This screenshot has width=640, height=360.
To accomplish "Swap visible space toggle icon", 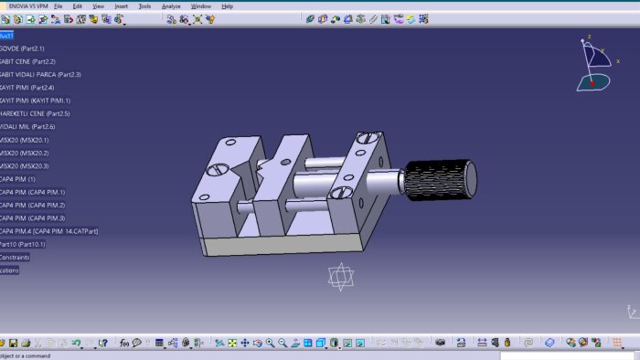I will coord(360,343).
